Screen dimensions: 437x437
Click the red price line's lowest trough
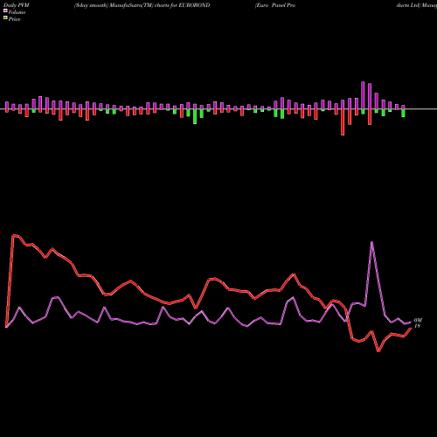click(378, 351)
